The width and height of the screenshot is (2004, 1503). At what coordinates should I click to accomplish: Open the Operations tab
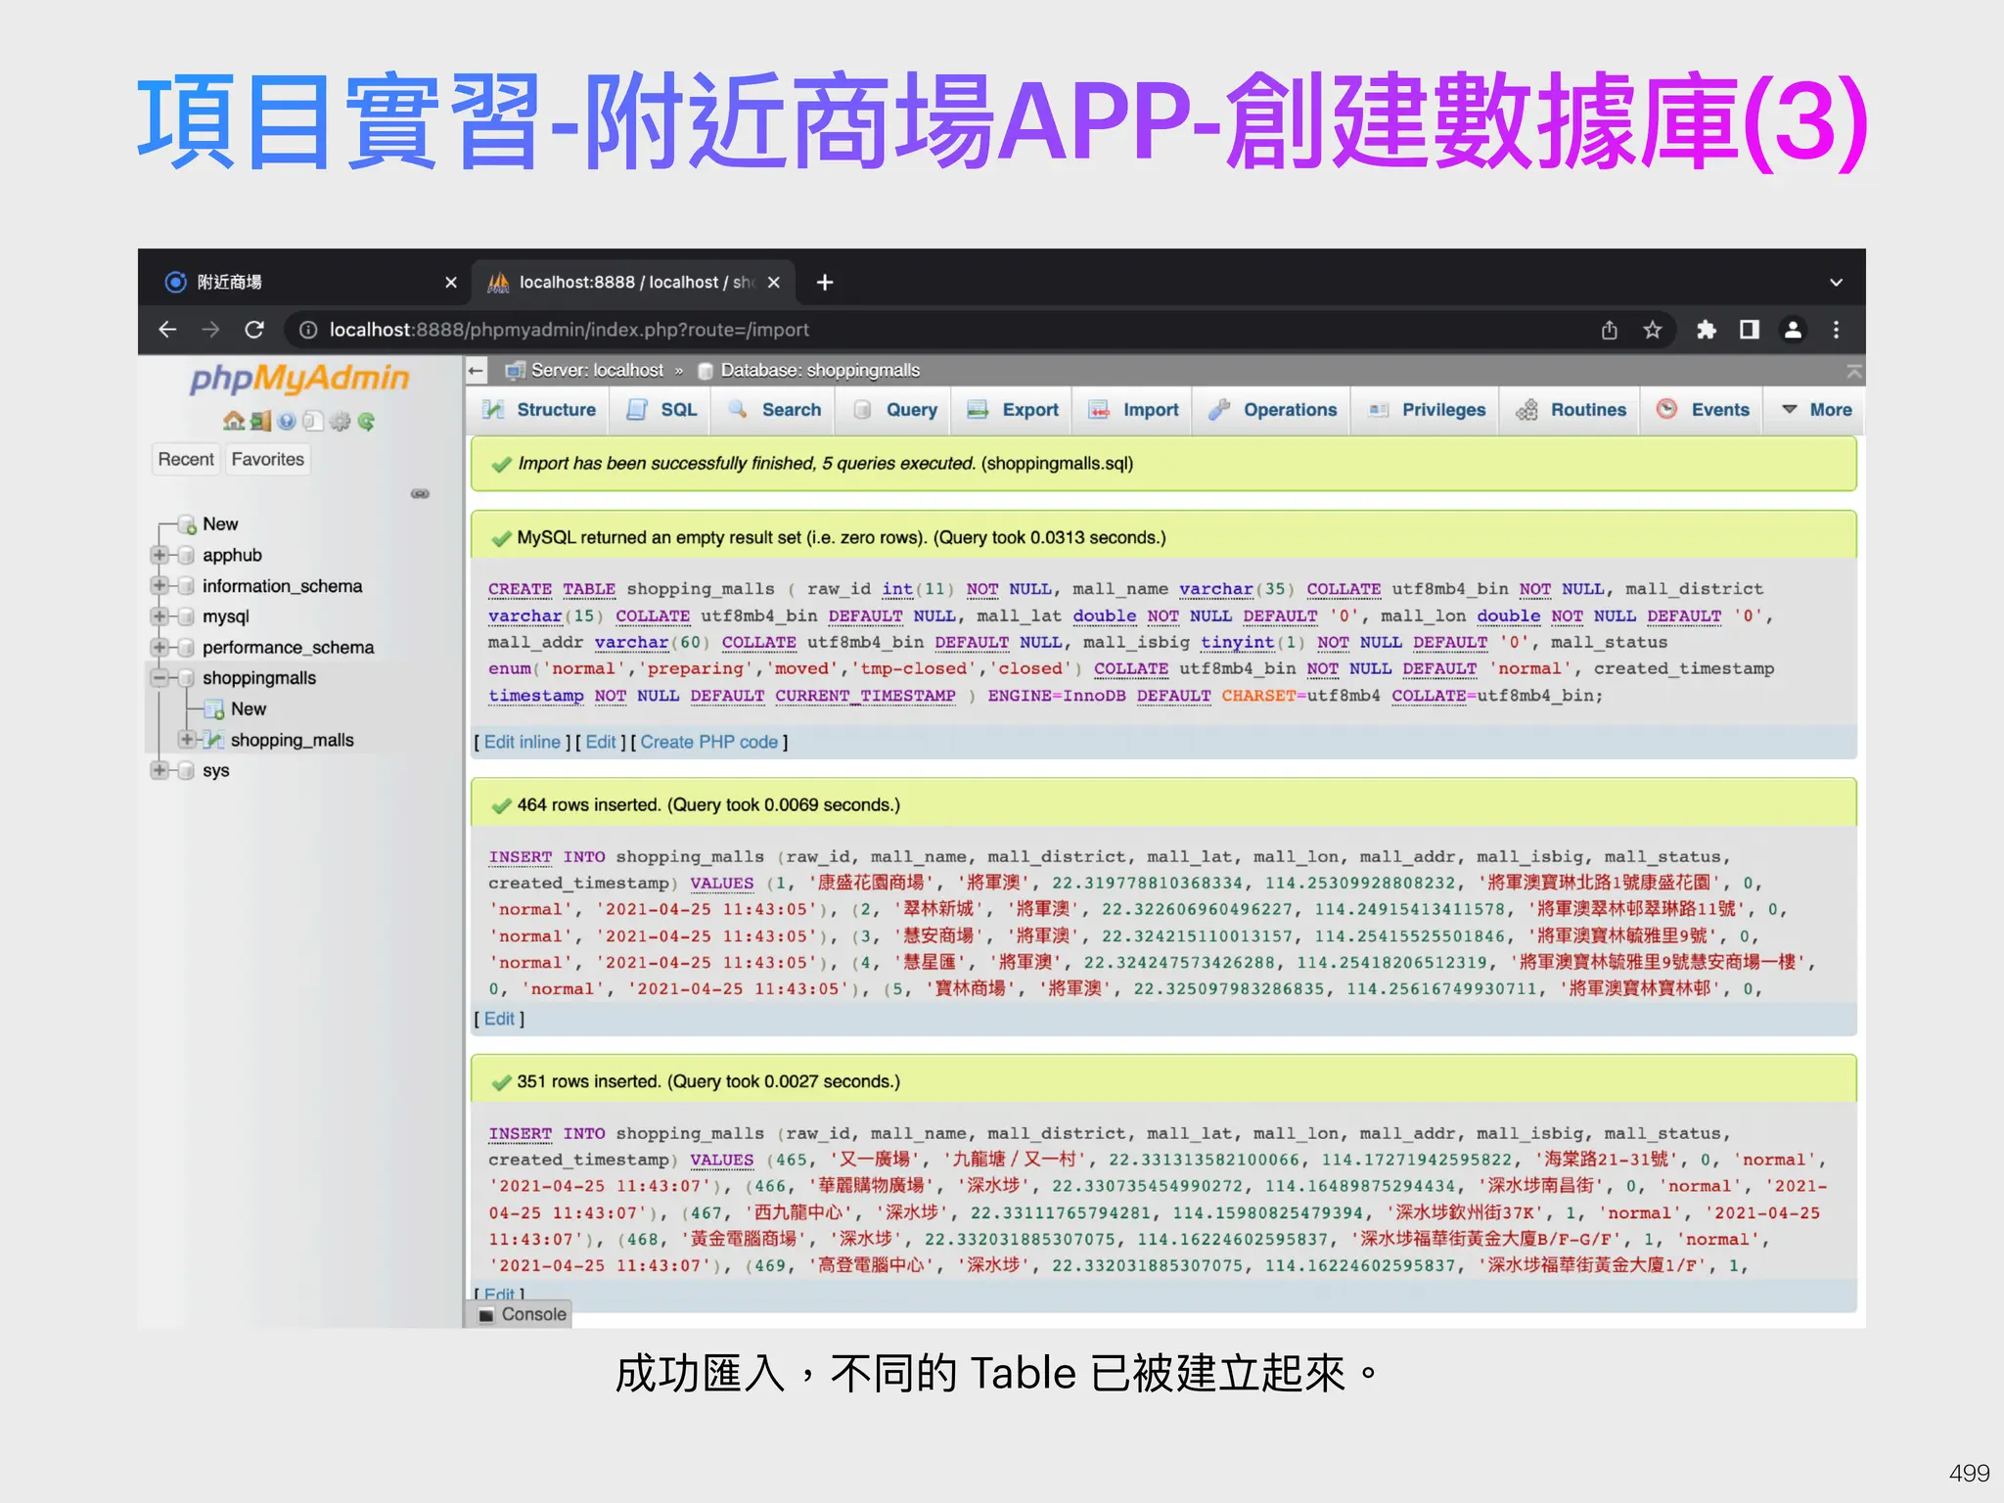click(x=1273, y=410)
